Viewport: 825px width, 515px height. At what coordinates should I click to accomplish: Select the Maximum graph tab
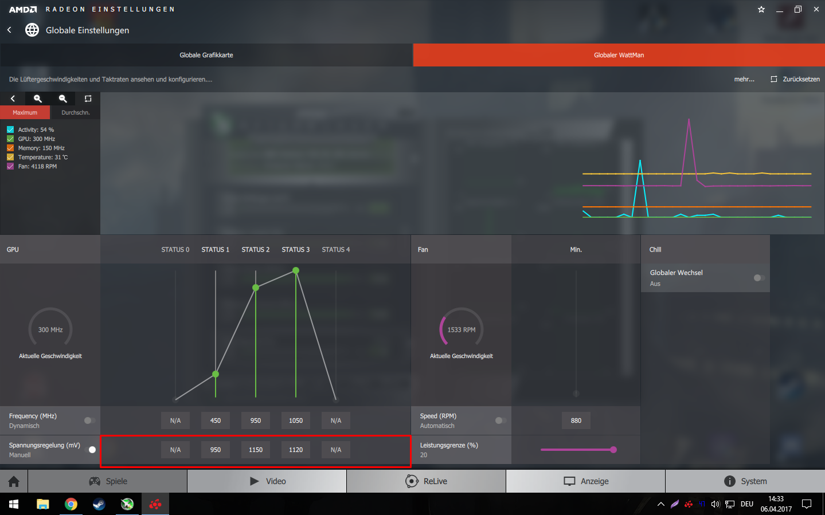(25, 112)
